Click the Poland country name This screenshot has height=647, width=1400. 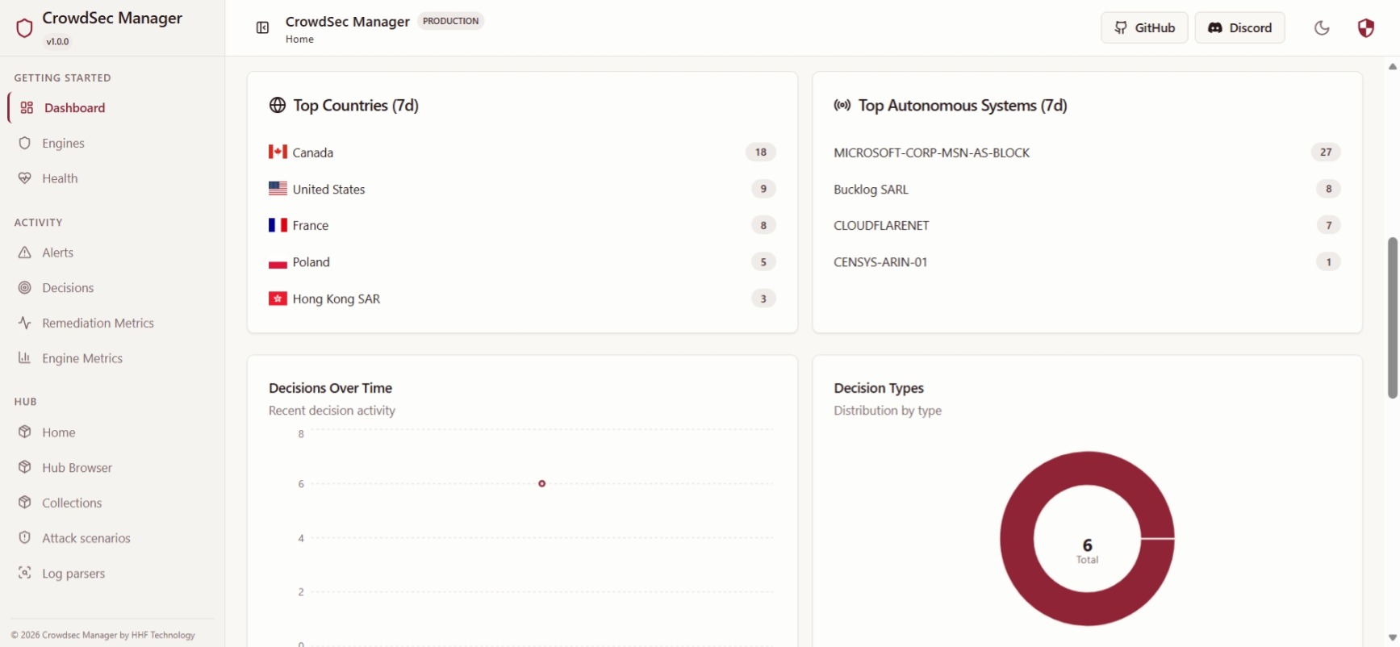[311, 262]
